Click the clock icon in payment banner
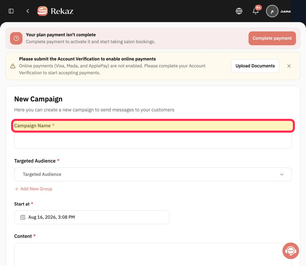The image size is (306, 266). pyautogui.click(x=16, y=38)
